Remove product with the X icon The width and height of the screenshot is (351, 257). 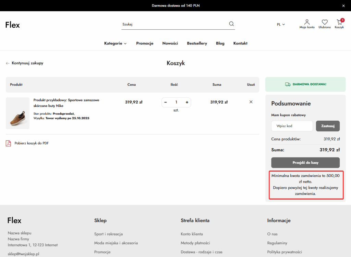pos(251,102)
